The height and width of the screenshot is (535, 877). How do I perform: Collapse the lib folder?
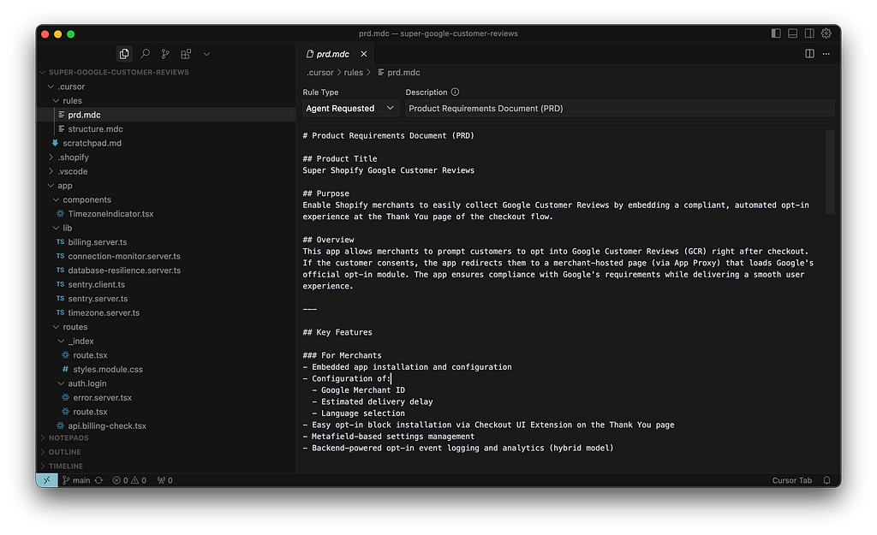click(x=67, y=228)
